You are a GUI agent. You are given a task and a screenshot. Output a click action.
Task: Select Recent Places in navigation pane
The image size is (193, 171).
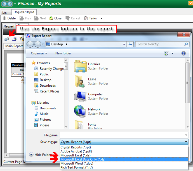pos(47,91)
